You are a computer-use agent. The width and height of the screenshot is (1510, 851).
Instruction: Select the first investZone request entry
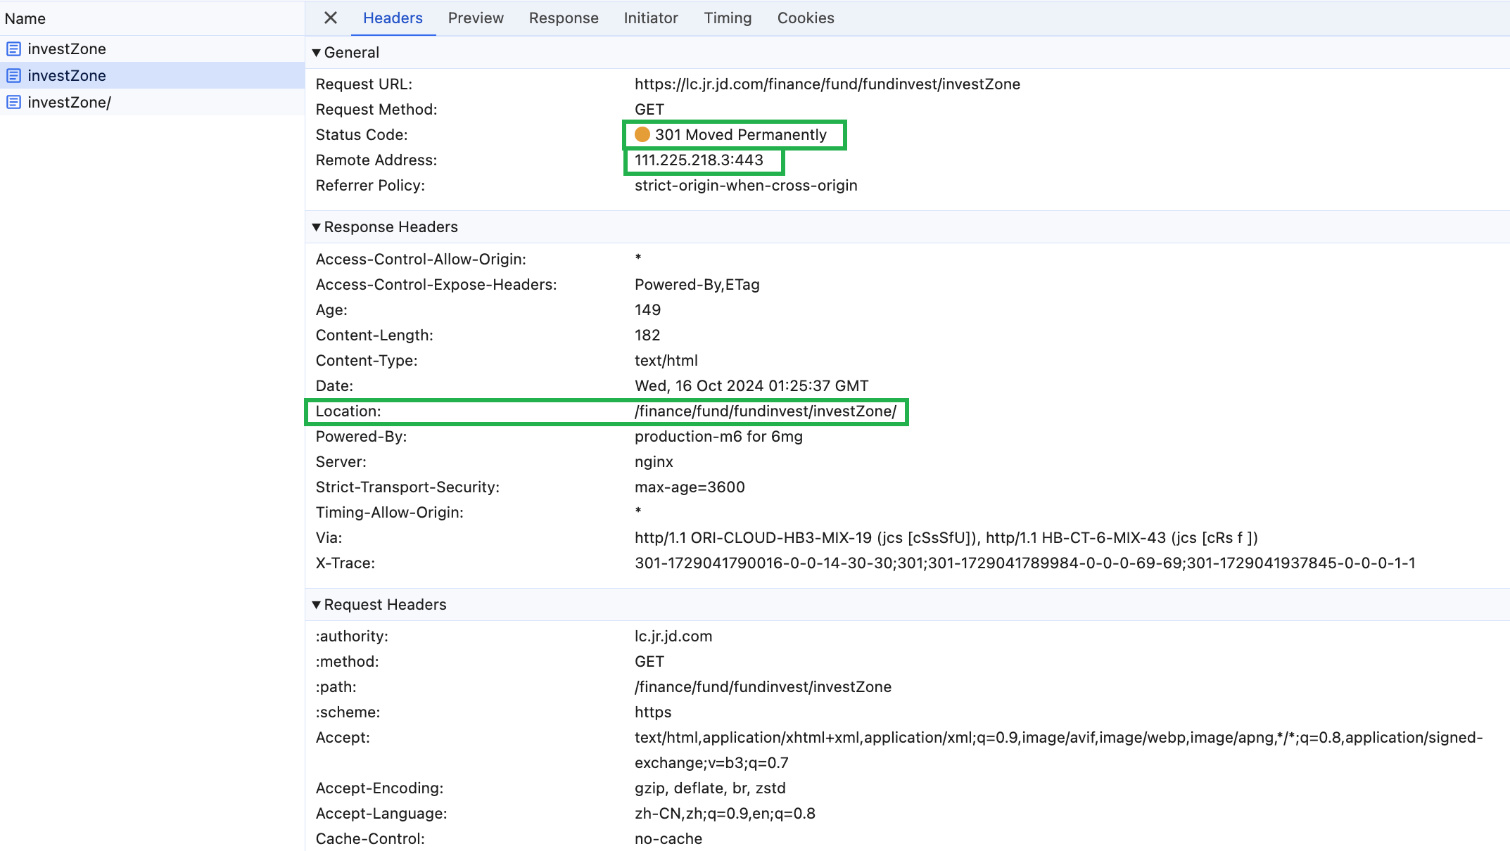tap(67, 49)
